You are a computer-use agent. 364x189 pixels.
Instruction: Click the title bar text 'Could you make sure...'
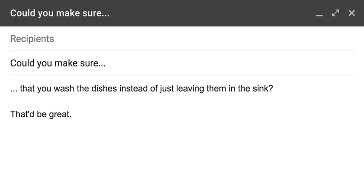pyautogui.click(x=60, y=13)
